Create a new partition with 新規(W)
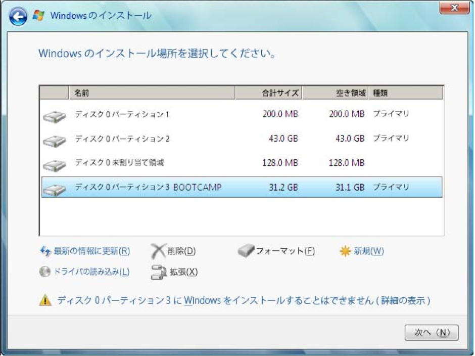The height and width of the screenshot is (356, 475). coord(369,251)
